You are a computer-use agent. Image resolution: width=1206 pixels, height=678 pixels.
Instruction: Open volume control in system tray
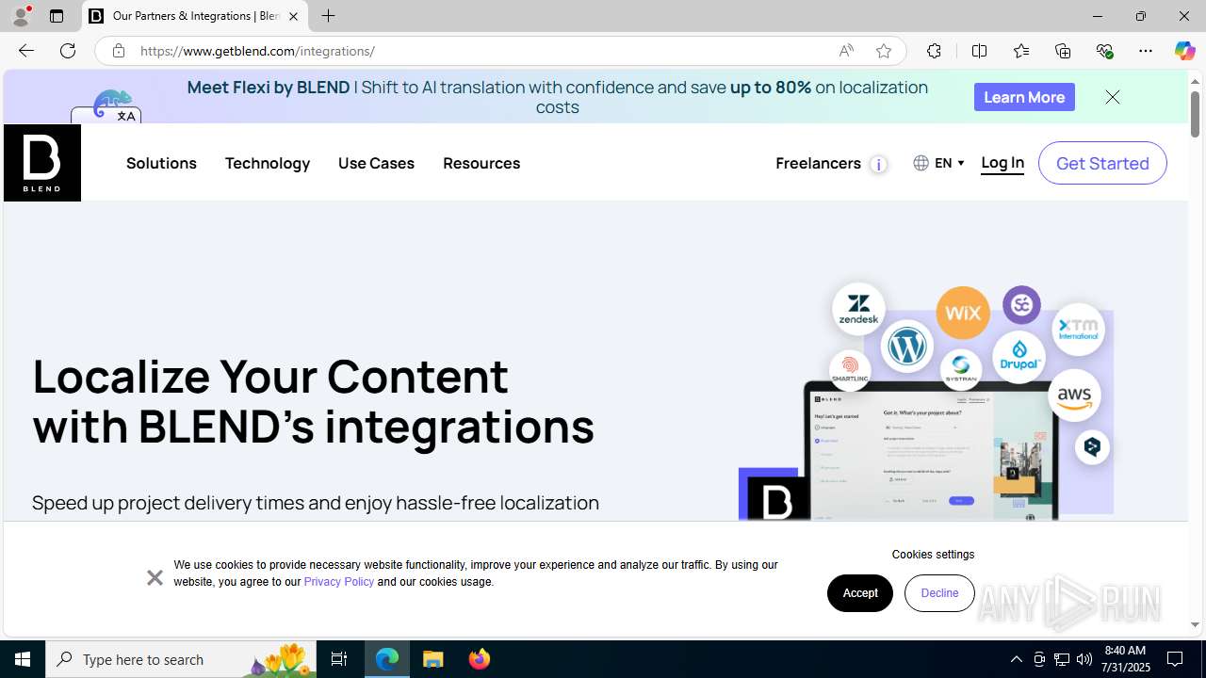(x=1084, y=659)
